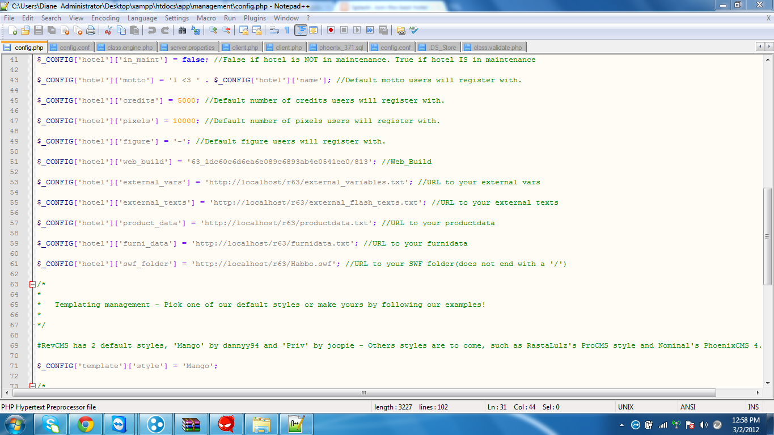
Task: Click the Paste clipboard icon
Action: click(134, 30)
